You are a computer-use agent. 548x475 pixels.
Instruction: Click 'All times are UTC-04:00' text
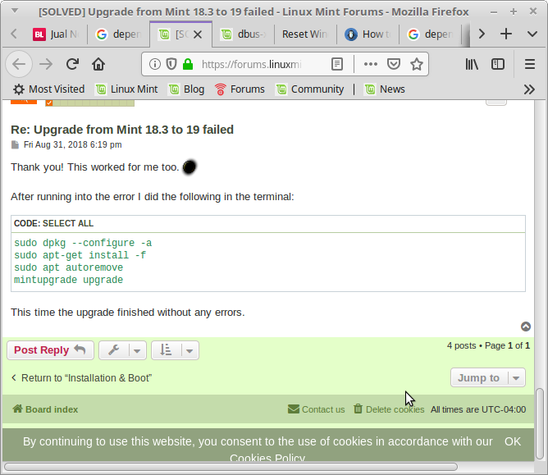tap(478, 409)
